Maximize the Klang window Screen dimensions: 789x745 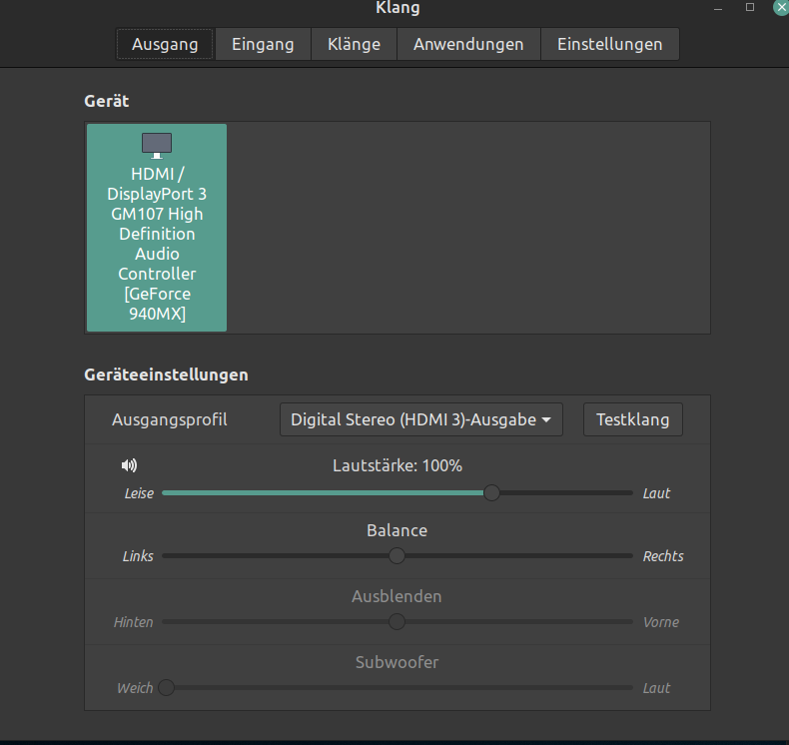[750, 7]
